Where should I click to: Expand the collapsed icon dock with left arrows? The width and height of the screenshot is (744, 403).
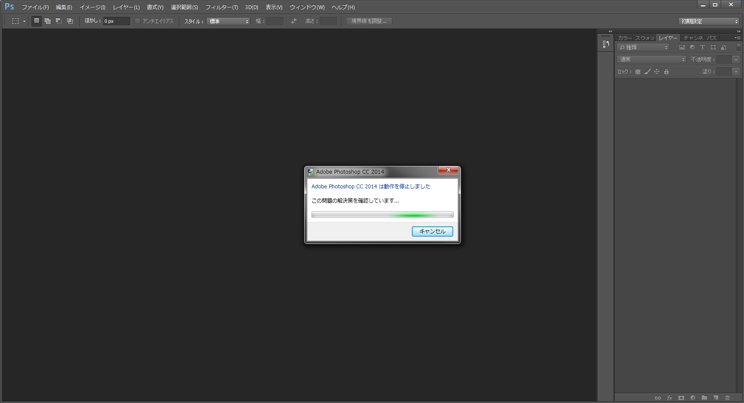[x=610, y=31]
